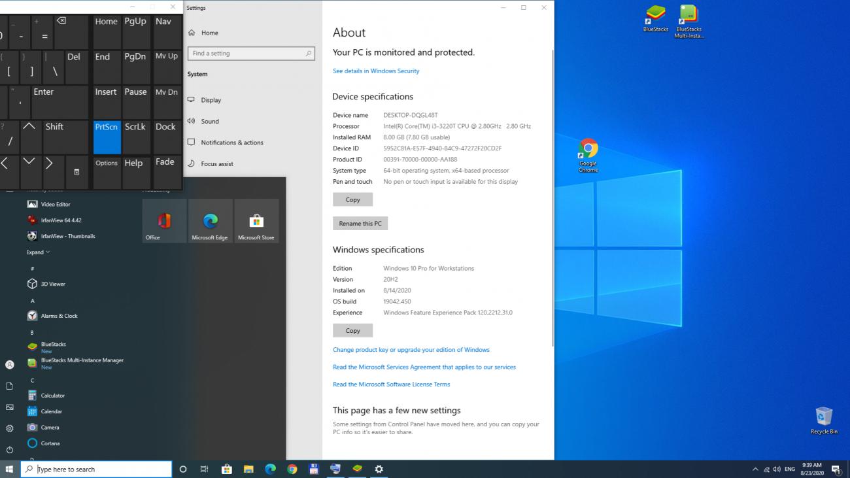
Task: Open BlueStacks Multi-Instance Manager in Start menu
Action: [75, 363]
